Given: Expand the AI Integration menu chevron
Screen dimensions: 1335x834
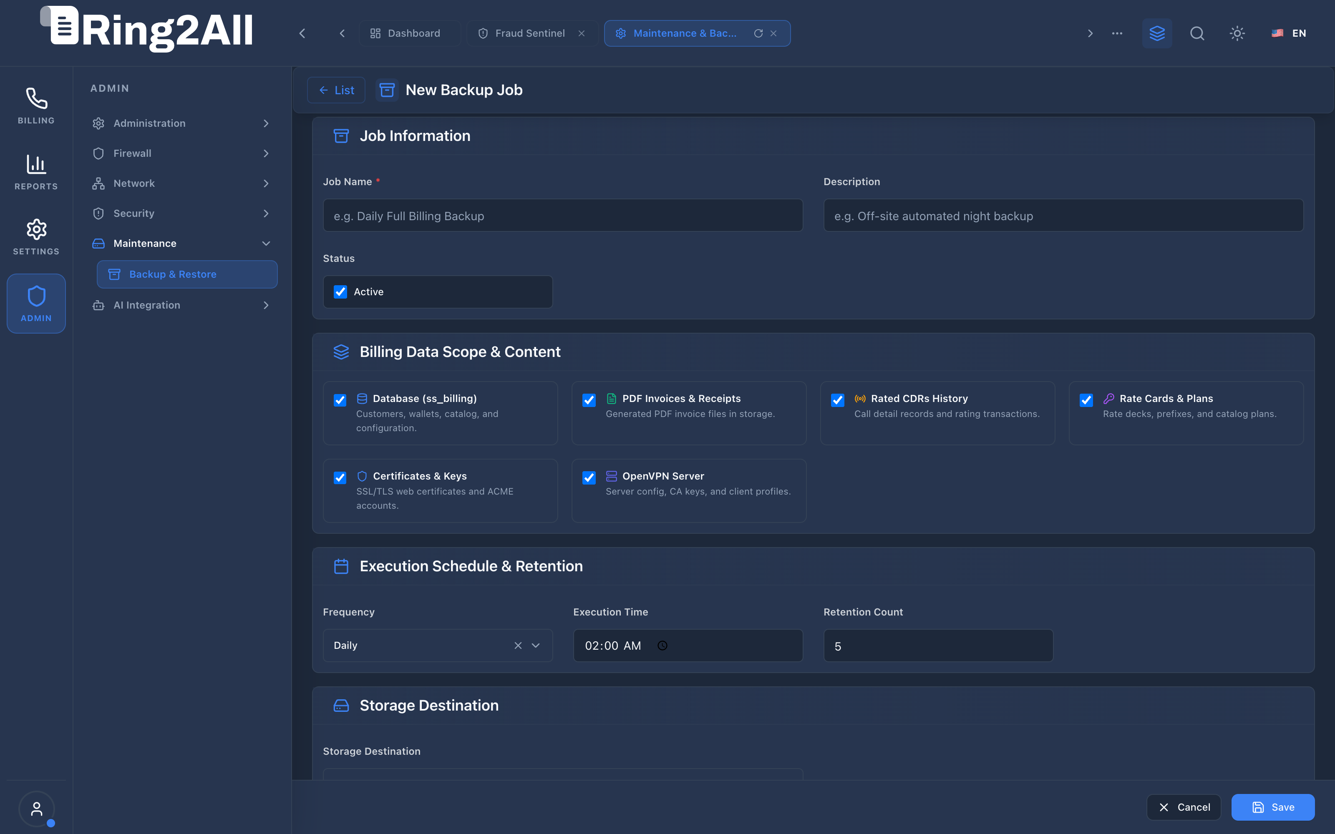Looking at the screenshot, I should point(266,305).
